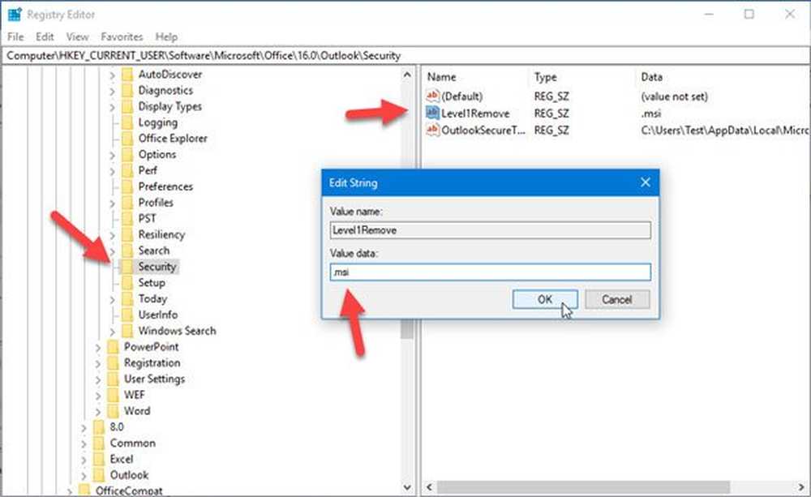Select the Outlook key under Office

click(x=129, y=475)
